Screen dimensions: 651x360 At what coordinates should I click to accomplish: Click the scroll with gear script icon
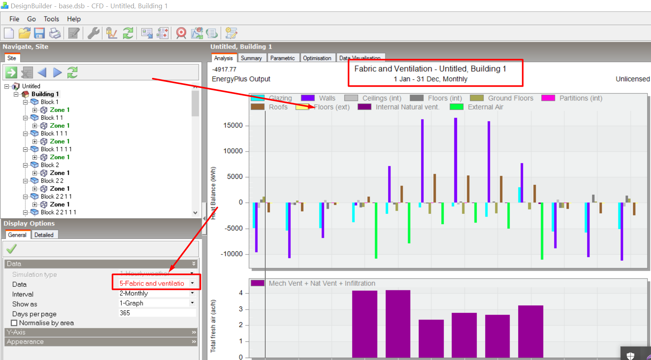coord(231,33)
